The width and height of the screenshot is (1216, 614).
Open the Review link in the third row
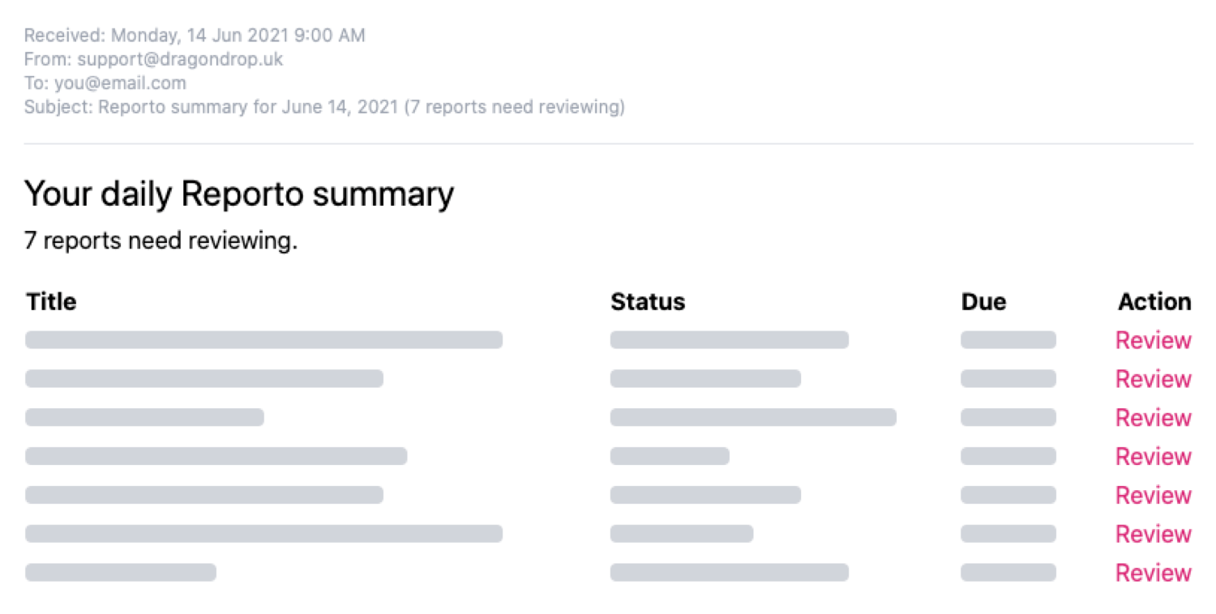point(1154,418)
